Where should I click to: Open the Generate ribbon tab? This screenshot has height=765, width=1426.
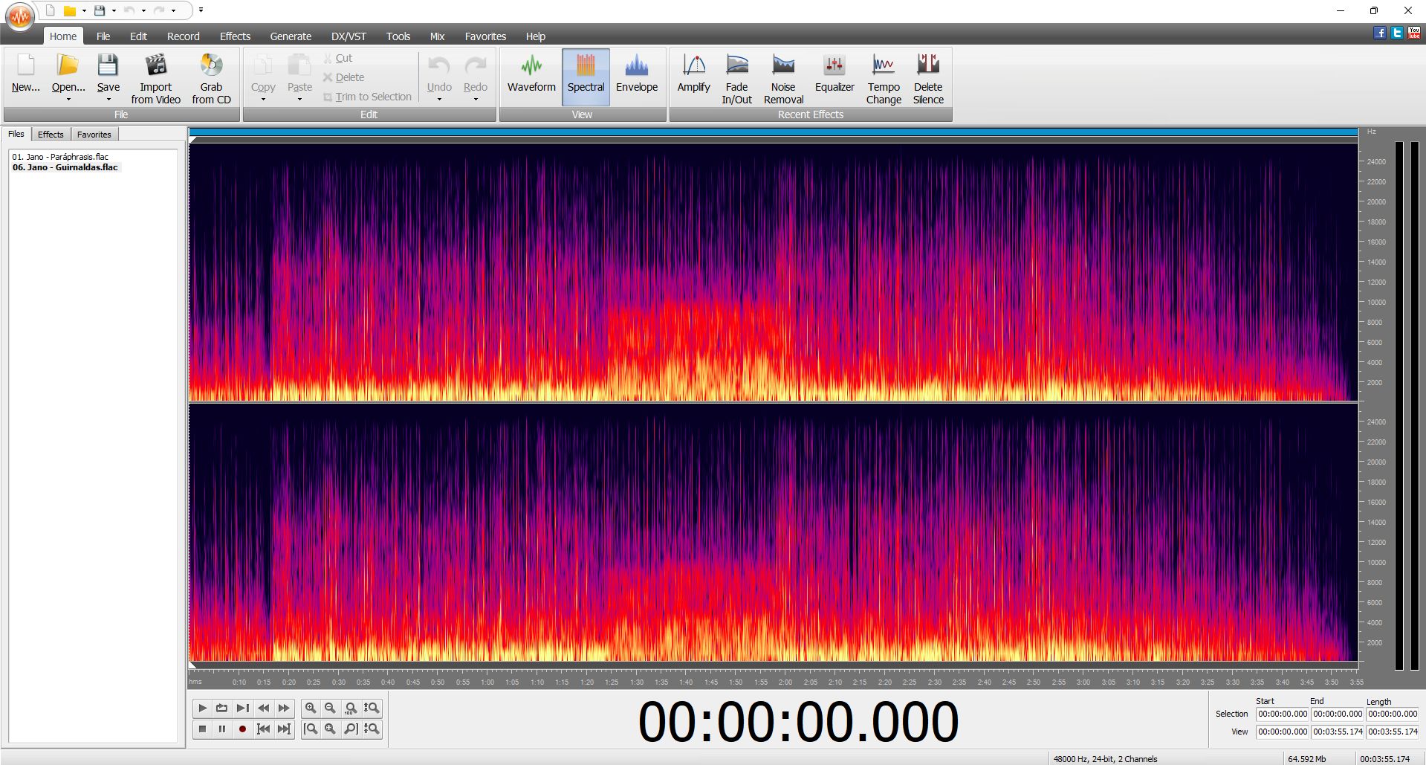click(291, 36)
